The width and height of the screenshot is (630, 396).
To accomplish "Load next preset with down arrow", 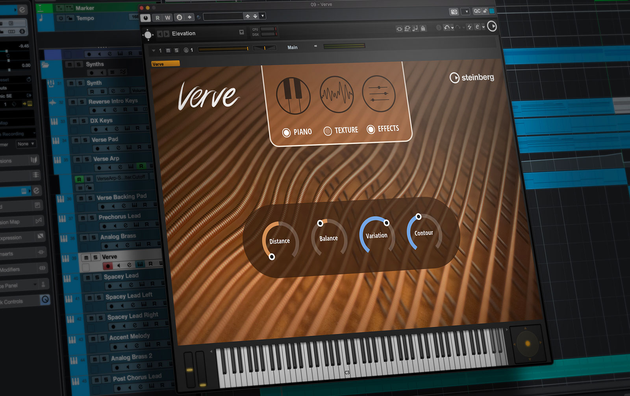I will click(255, 16).
